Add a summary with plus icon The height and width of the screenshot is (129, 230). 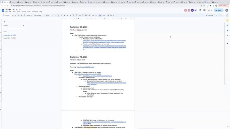tap(24, 26)
